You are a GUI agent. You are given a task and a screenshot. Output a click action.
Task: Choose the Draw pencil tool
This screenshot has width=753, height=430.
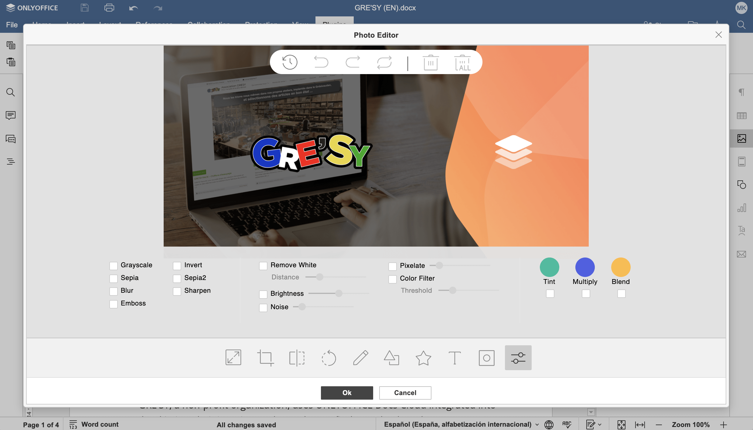pos(360,358)
